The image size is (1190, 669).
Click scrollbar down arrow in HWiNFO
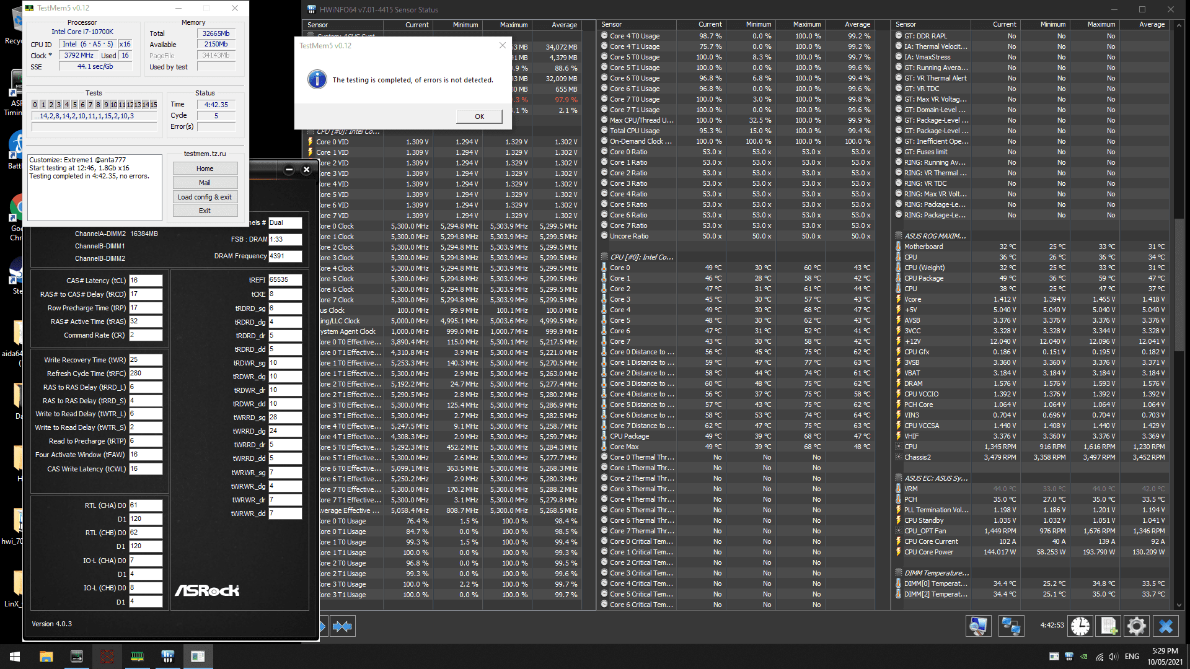(x=1179, y=605)
